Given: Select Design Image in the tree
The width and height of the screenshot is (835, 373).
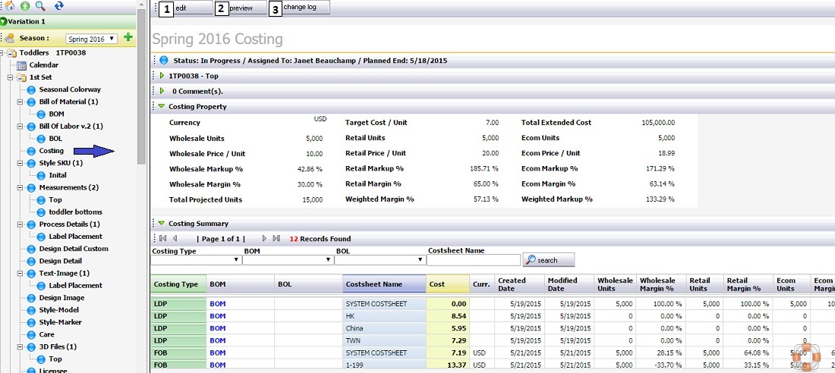Looking at the screenshot, I should (x=62, y=298).
